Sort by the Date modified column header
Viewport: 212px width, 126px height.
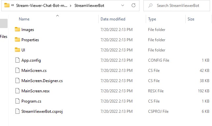coord(113,19)
